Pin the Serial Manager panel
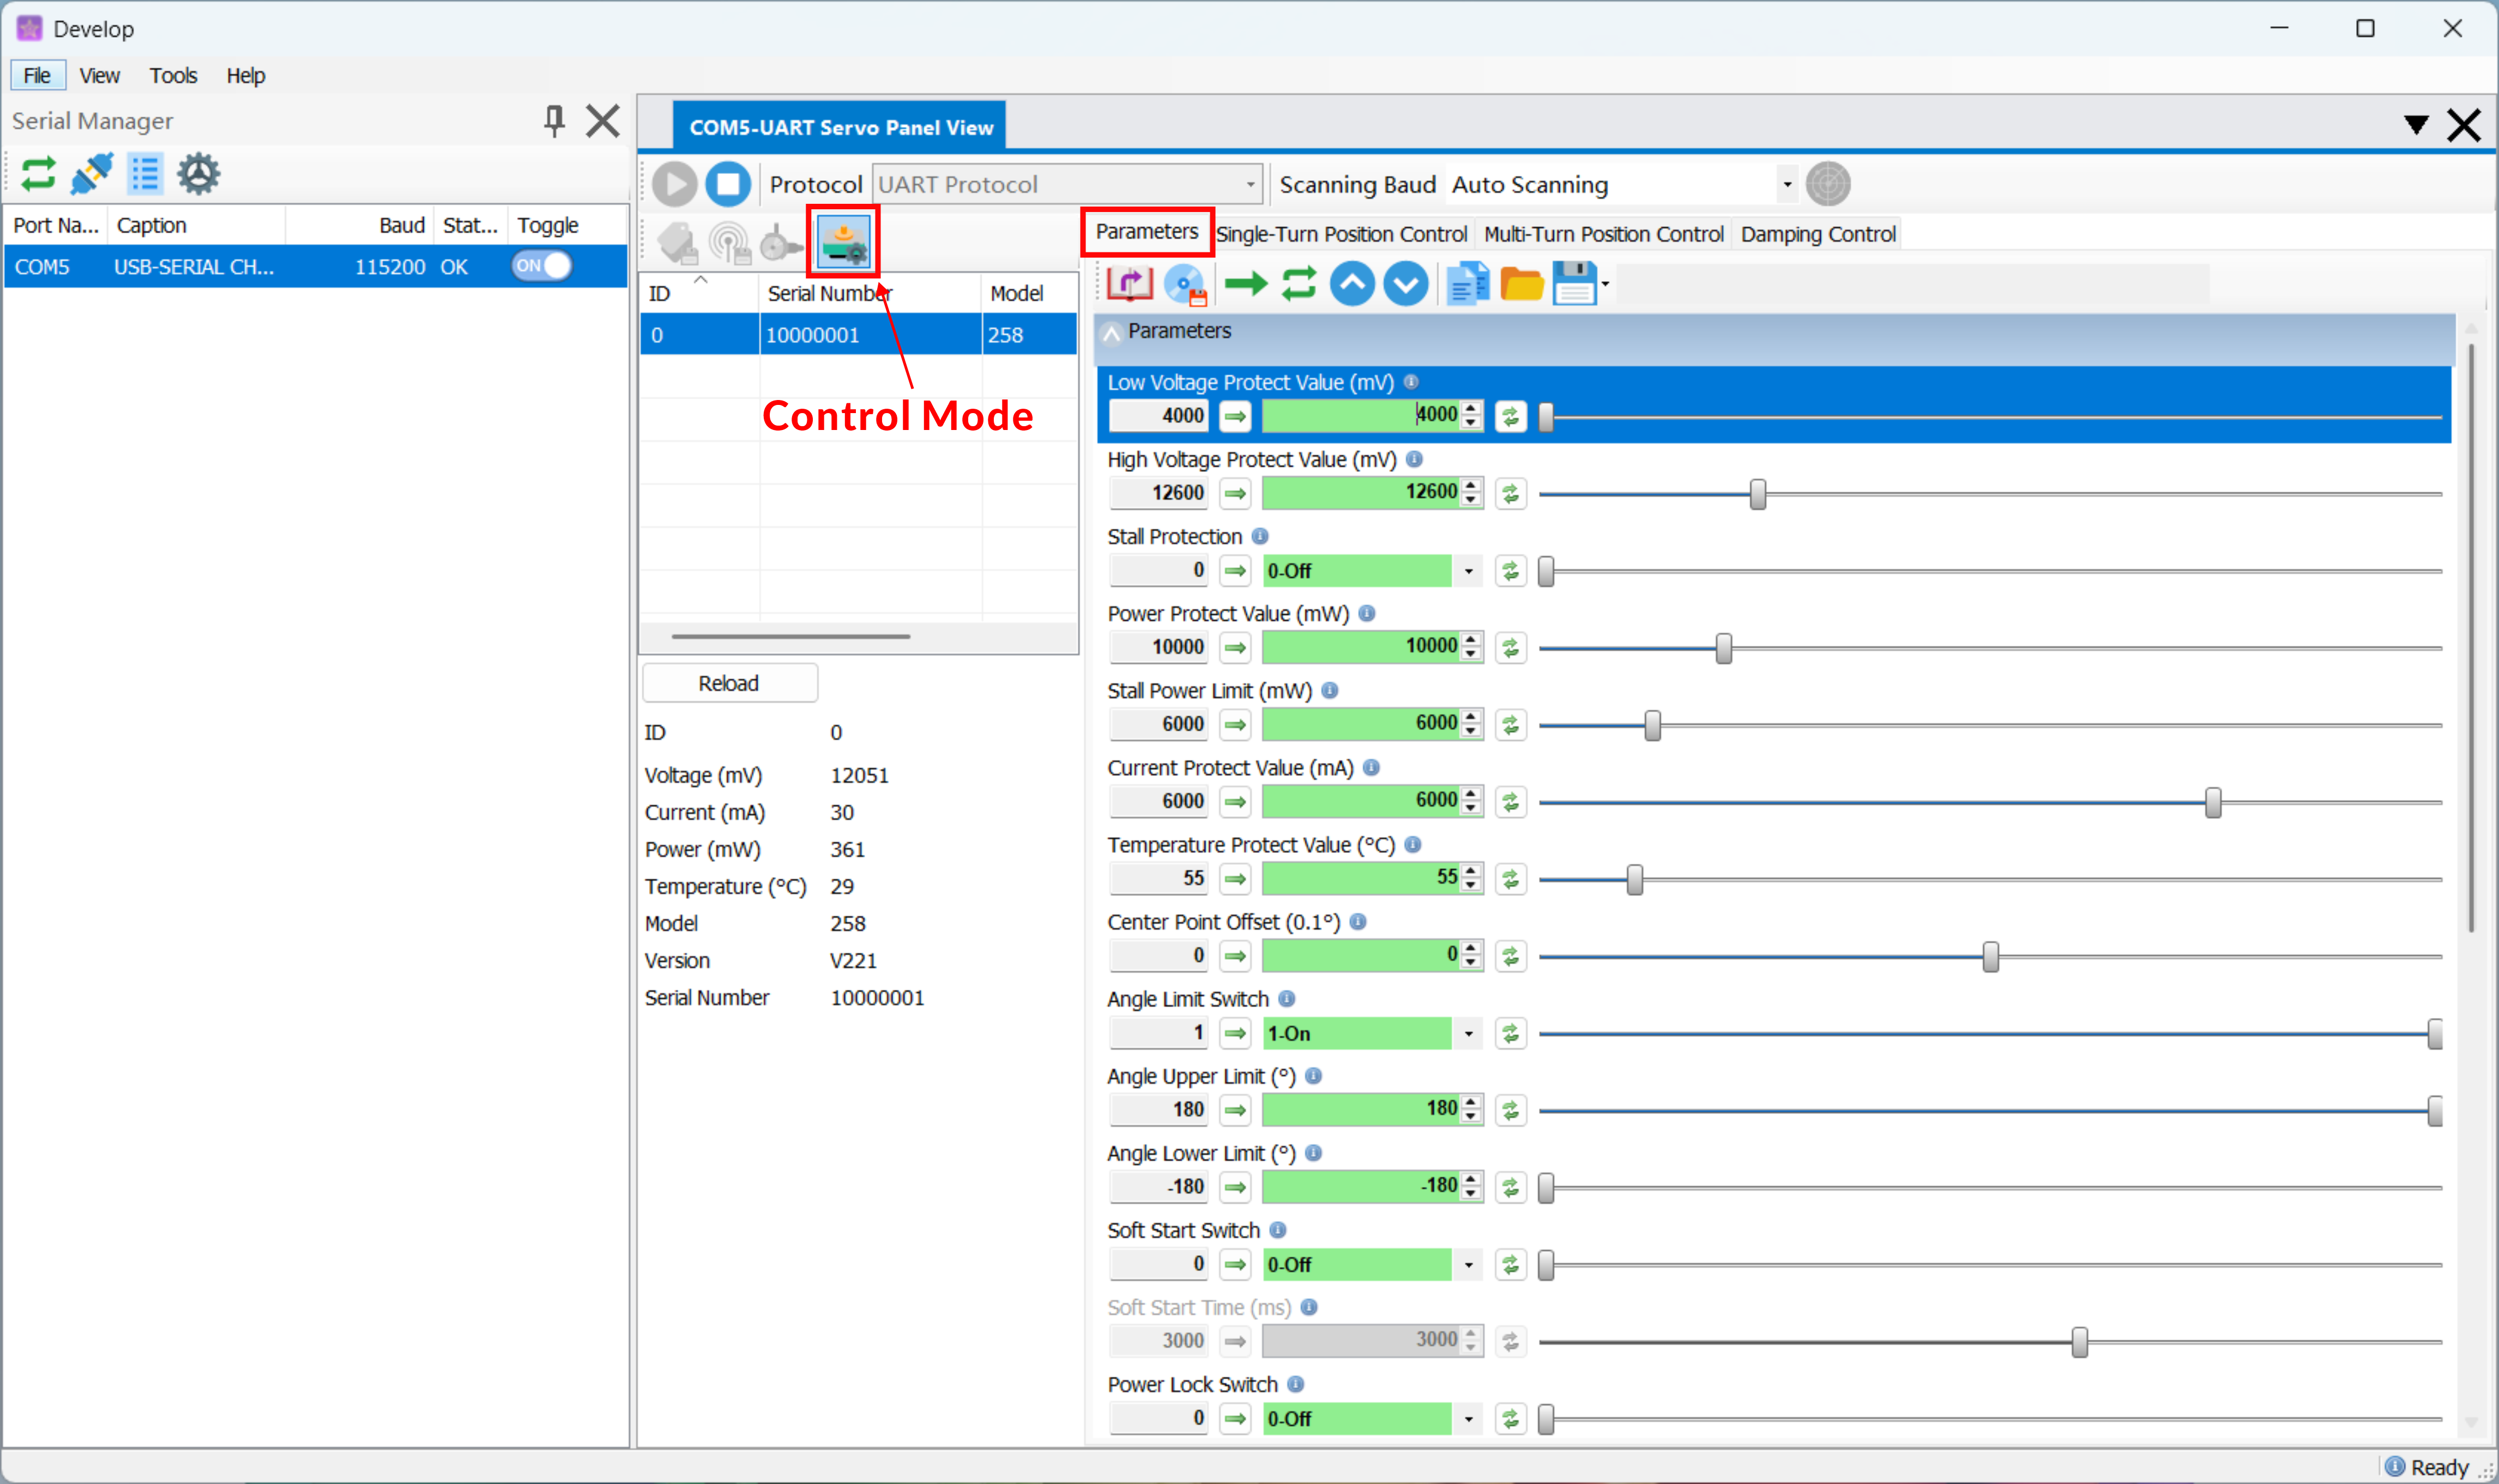The height and width of the screenshot is (1484, 2499). click(x=554, y=121)
